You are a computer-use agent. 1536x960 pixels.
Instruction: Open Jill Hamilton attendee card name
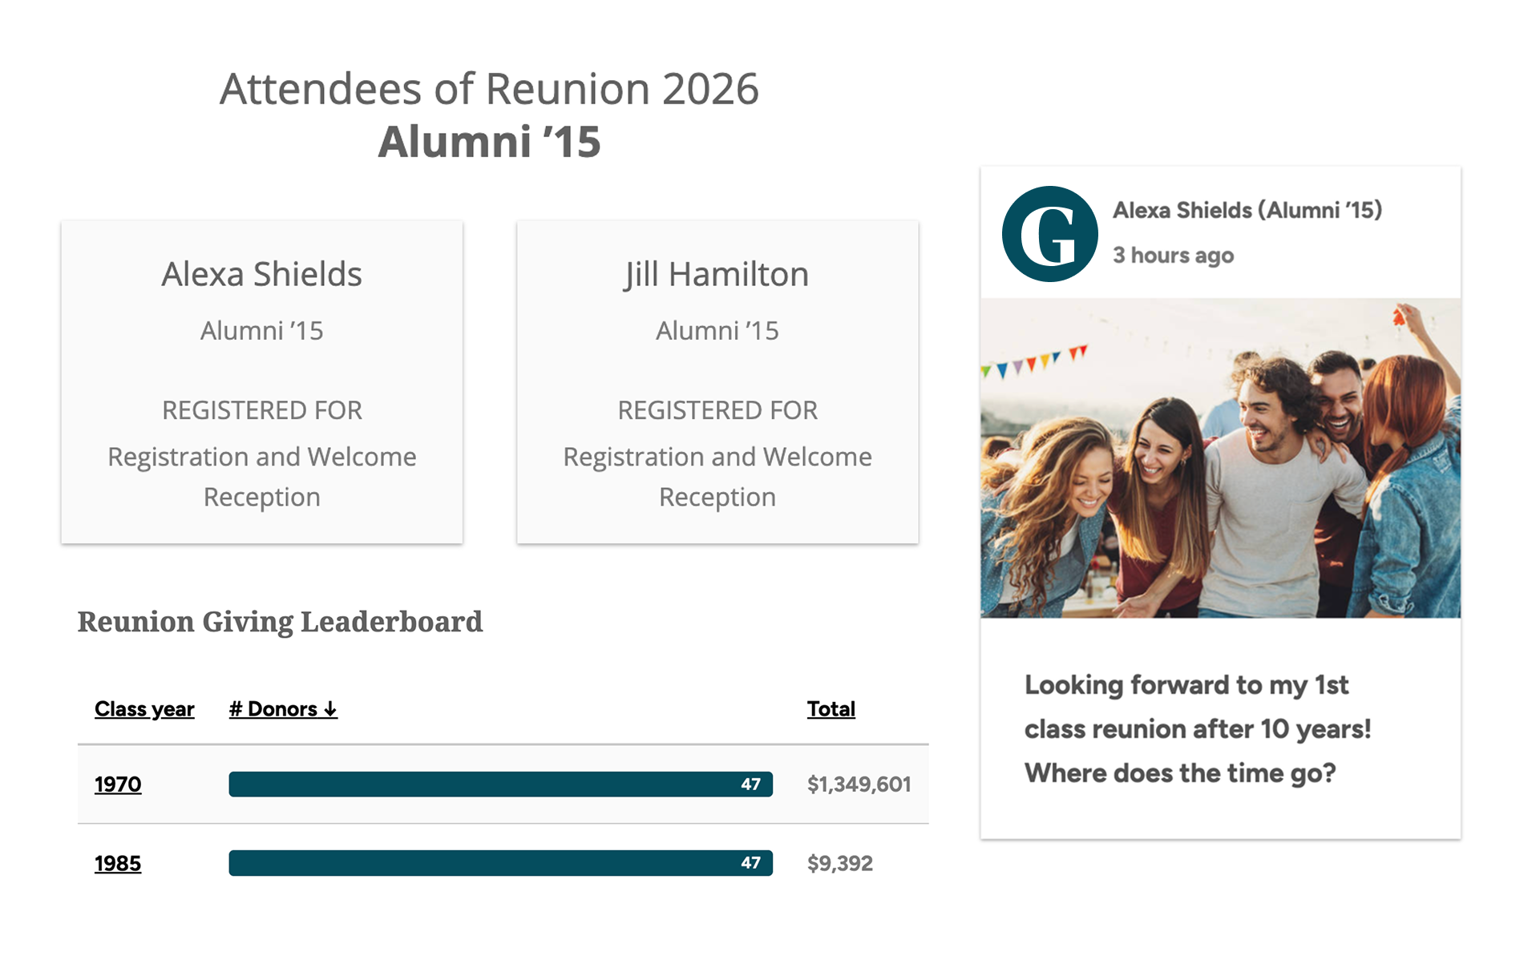[x=717, y=275]
